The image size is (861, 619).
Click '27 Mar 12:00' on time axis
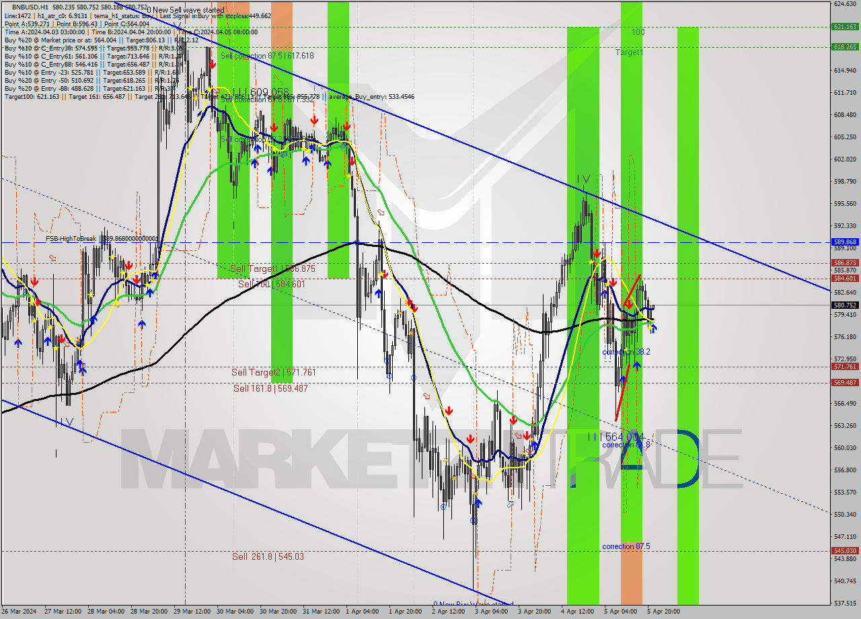click(64, 612)
